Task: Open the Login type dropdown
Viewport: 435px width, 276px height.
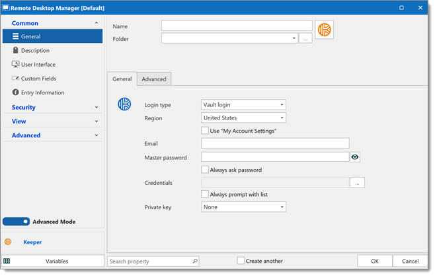Action: click(243, 105)
